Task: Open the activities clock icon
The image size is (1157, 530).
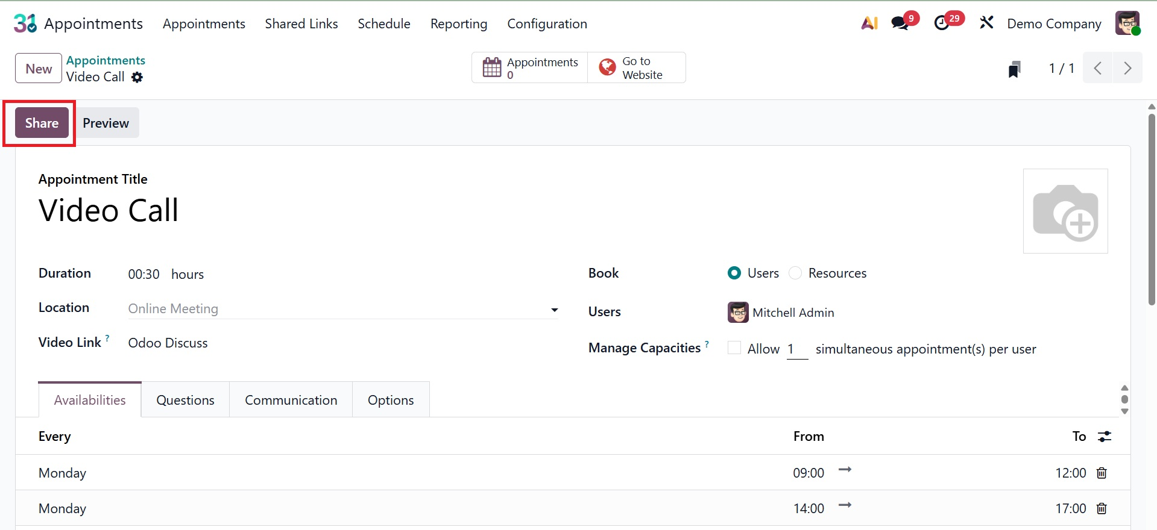Action: 942,23
